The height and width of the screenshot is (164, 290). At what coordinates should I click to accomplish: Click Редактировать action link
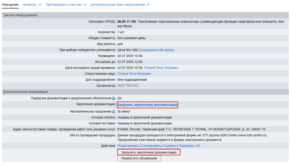tap(128, 146)
